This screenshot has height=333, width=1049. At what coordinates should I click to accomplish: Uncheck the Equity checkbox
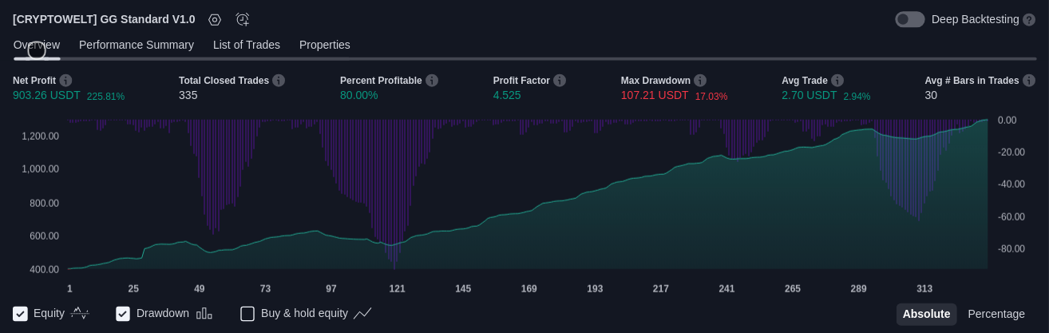coord(21,314)
